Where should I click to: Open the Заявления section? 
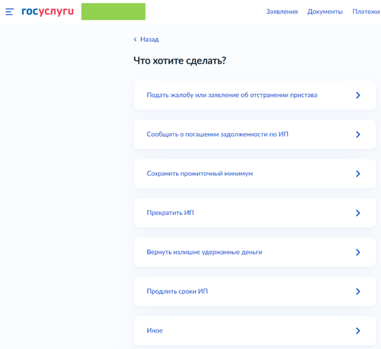(282, 12)
